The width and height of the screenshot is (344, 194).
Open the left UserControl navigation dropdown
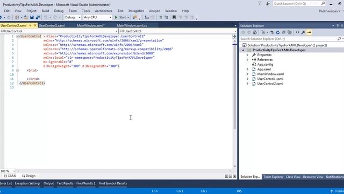tap(116, 31)
